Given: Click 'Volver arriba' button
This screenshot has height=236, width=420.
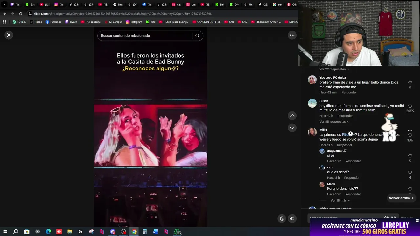Looking at the screenshot, I should [401, 198].
